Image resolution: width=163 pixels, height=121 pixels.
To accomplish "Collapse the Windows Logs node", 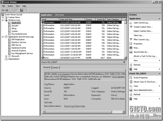I will pos(3,20).
